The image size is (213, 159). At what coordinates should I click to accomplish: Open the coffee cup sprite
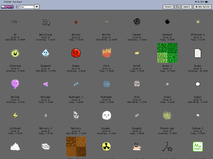point(137,147)
